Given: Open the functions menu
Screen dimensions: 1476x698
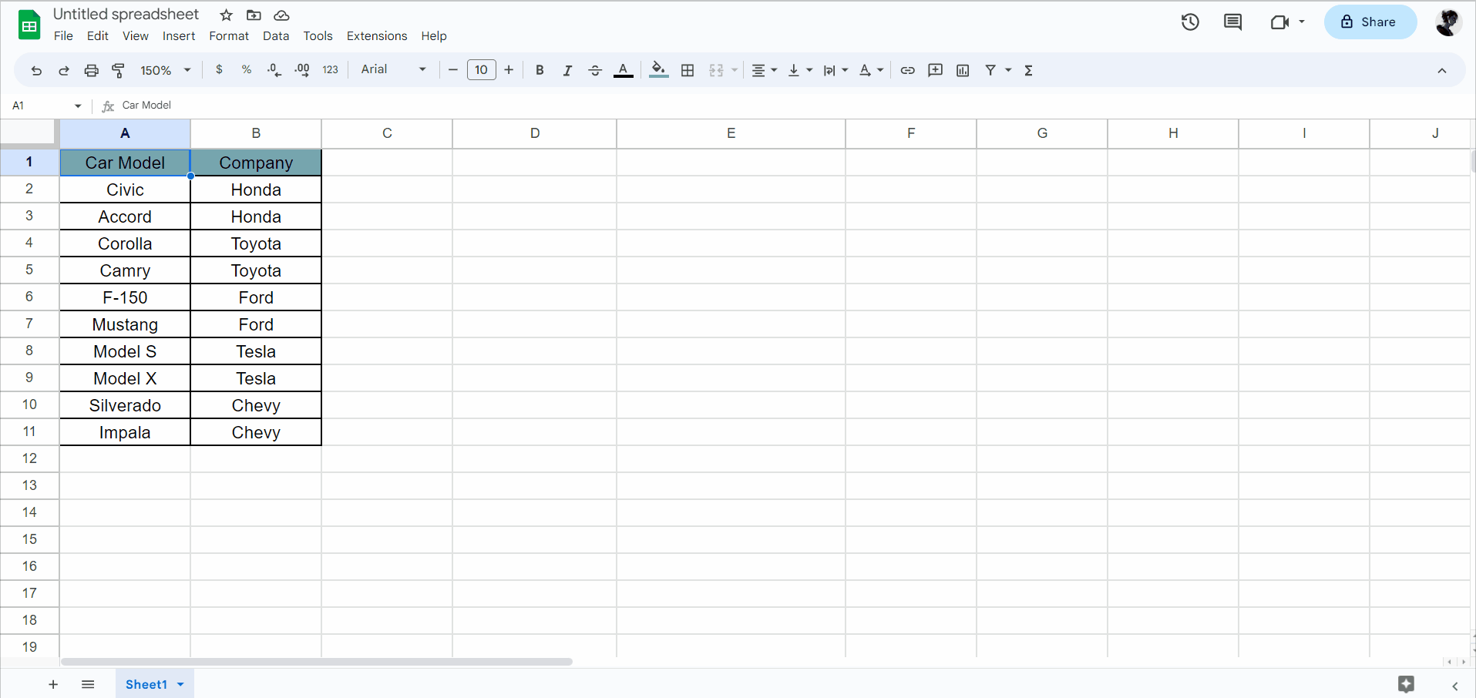Looking at the screenshot, I should click(1028, 70).
